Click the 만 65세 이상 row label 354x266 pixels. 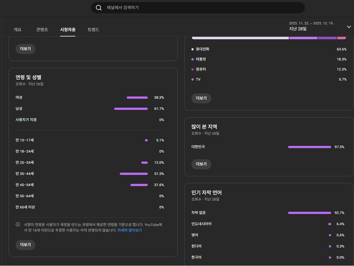pyautogui.click(x=25, y=207)
